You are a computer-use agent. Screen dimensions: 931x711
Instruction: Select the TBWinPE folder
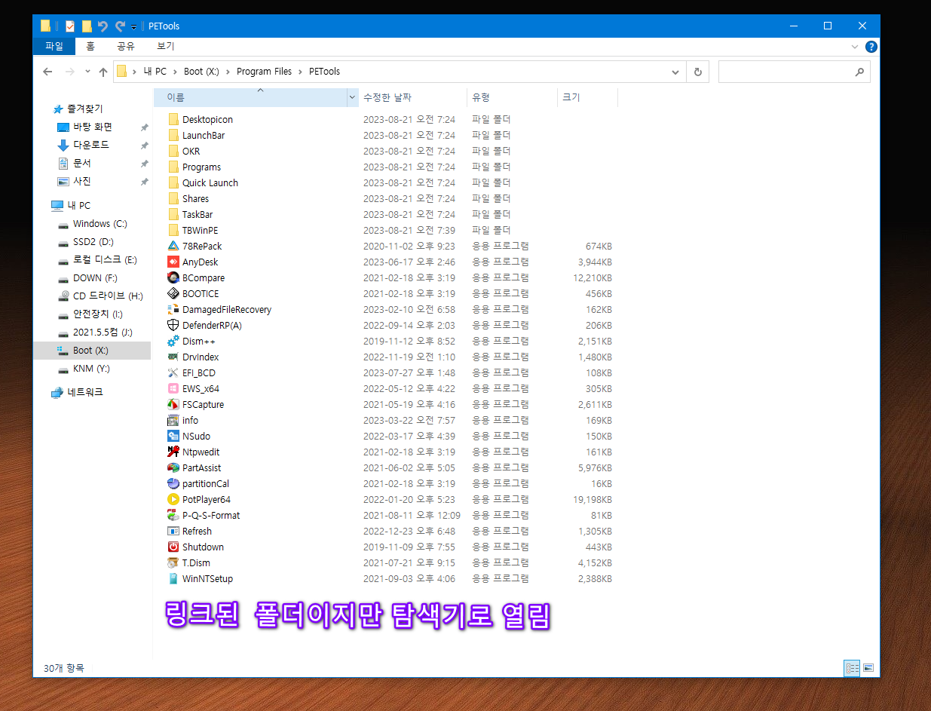click(x=200, y=230)
